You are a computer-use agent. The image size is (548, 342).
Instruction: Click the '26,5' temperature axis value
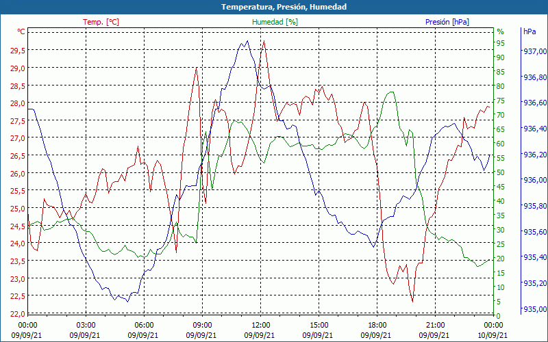[18, 156]
